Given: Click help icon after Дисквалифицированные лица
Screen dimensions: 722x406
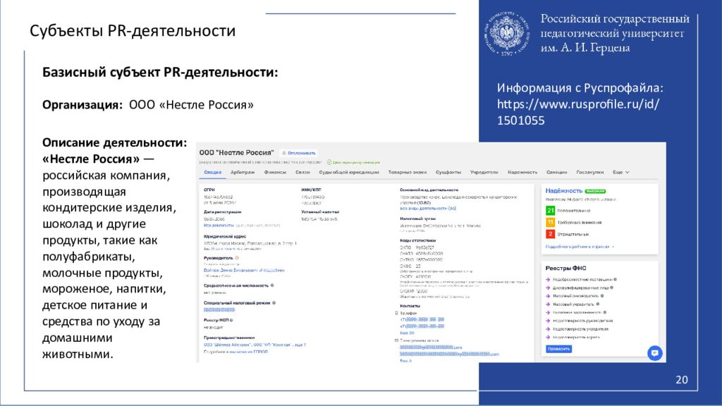Looking at the screenshot, I should [x=611, y=288].
